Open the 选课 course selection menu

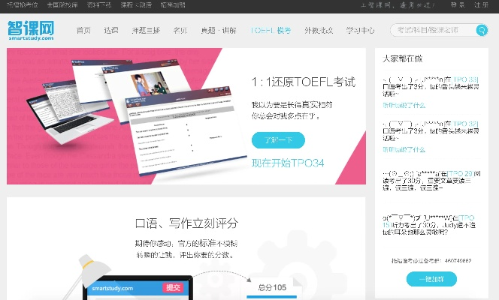click(x=111, y=31)
